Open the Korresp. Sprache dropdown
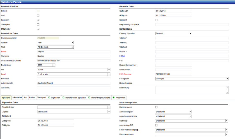Screen dimensions: 235x139 point(190,34)
